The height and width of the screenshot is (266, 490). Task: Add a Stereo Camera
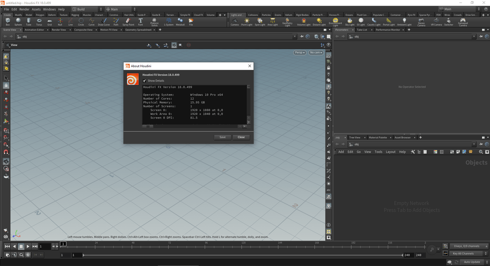tap(421, 22)
